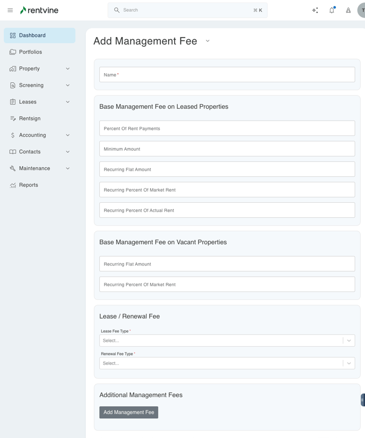Expand the Accounting submenu chevron
This screenshot has height=438, width=365.
67,135
